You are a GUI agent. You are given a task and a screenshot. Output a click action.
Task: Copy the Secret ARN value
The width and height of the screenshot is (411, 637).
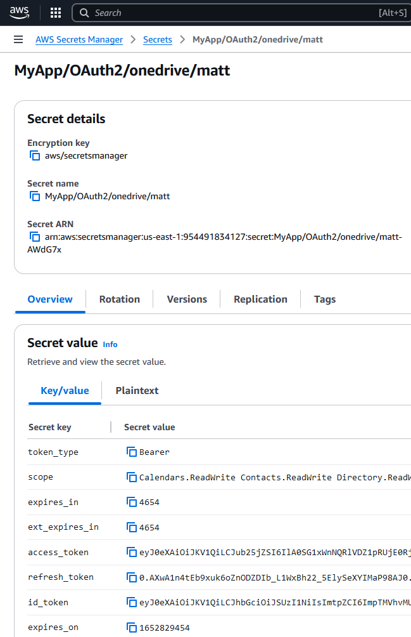pyautogui.click(x=35, y=237)
